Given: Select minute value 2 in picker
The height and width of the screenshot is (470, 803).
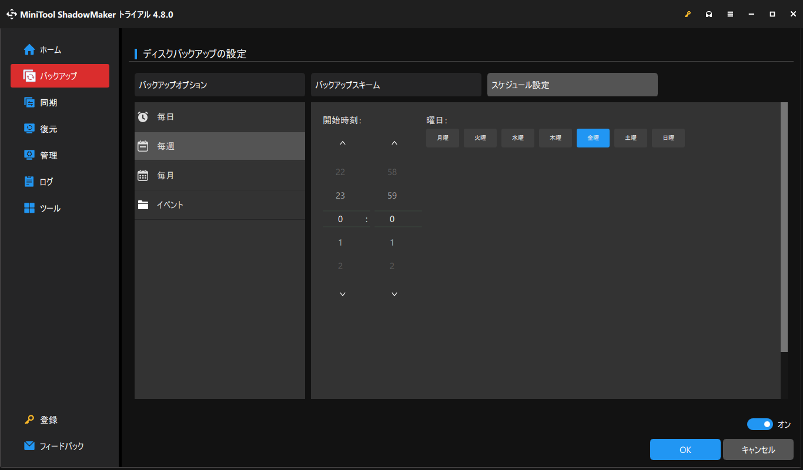Looking at the screenshot, I should pyautogui.click(x=392, y=266).
